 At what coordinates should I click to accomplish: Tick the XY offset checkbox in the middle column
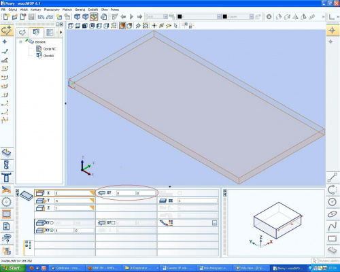click(114, 223)
